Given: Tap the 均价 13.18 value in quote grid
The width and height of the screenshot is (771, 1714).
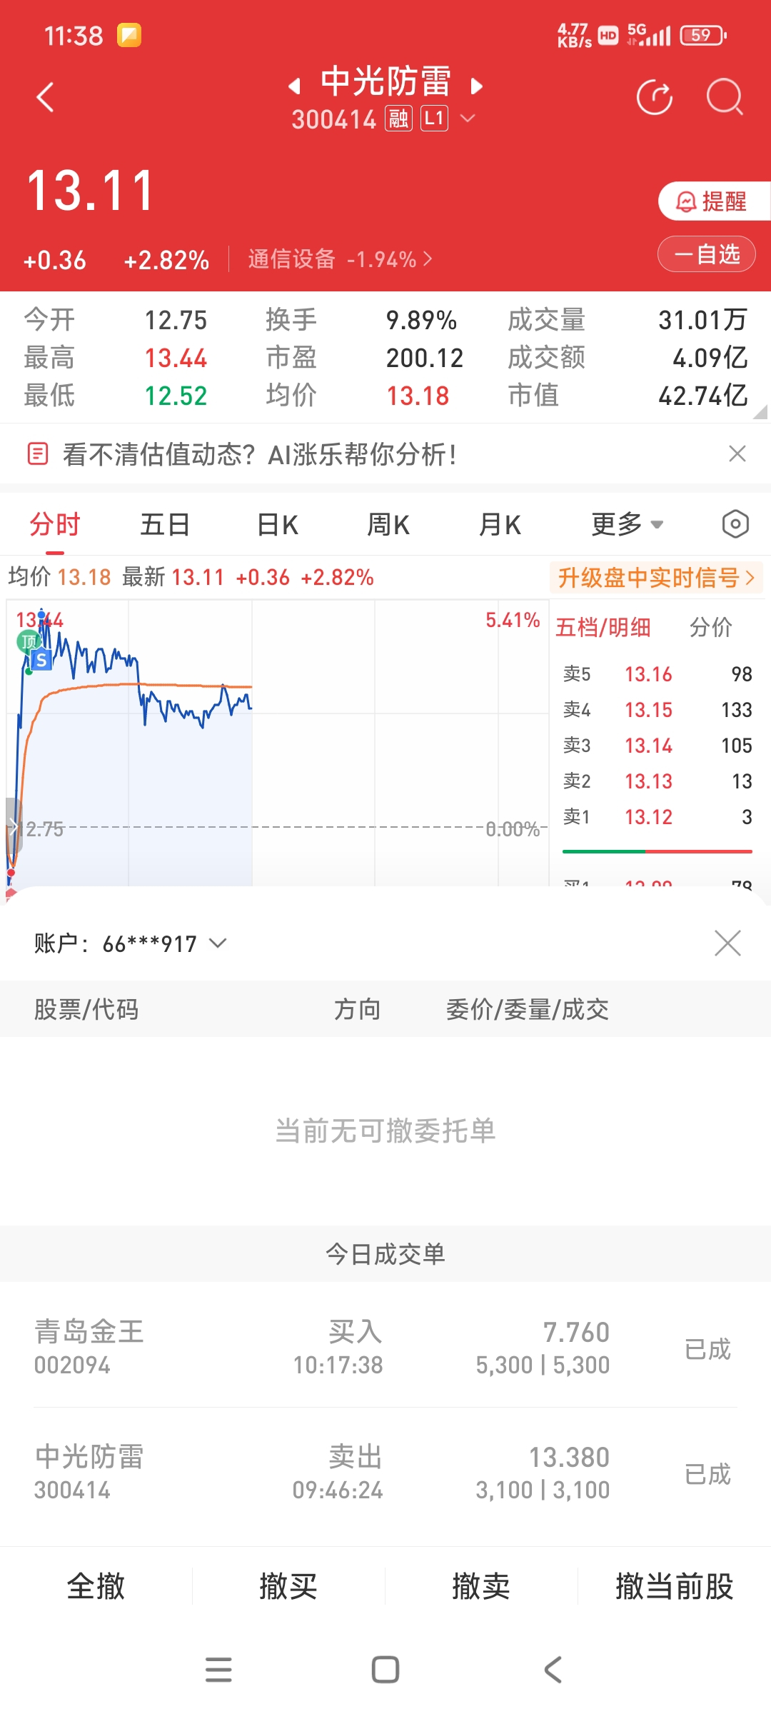Looking at the screenshot, I should coord(418,396).
